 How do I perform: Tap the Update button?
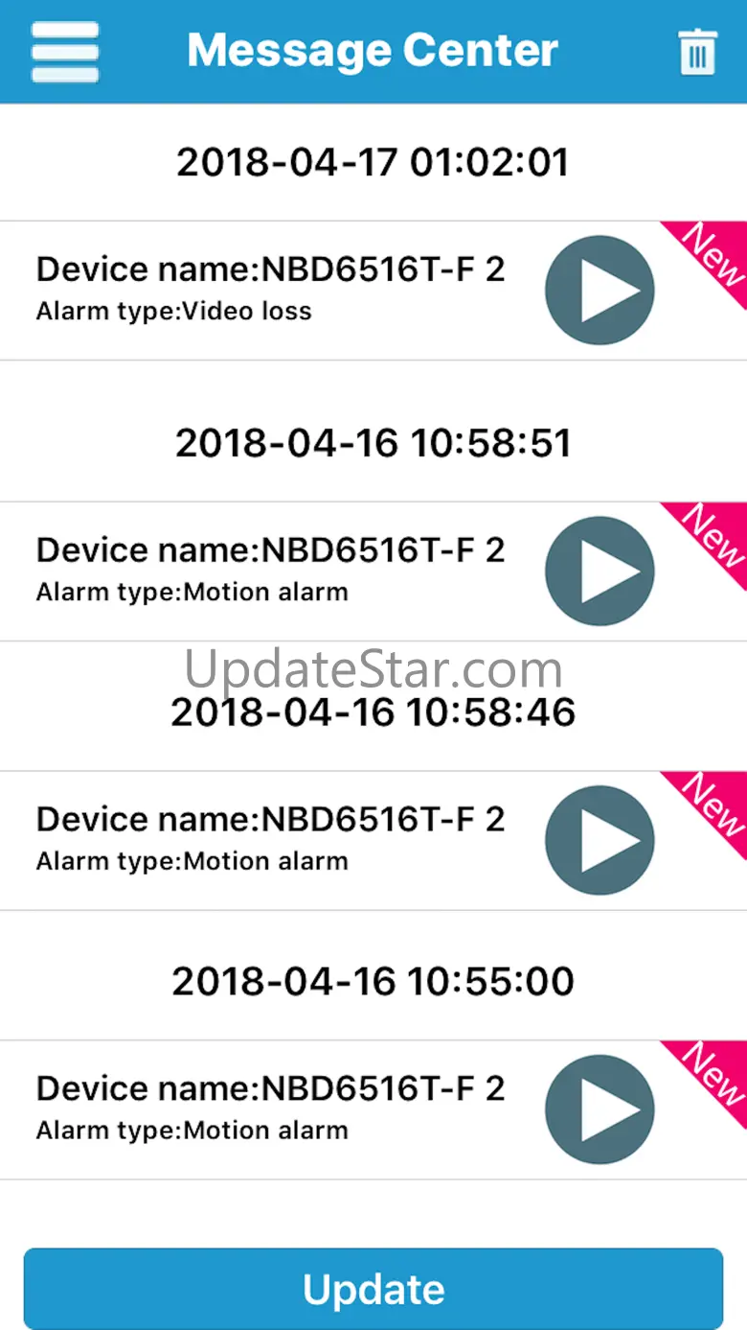tap(373, 1289)
